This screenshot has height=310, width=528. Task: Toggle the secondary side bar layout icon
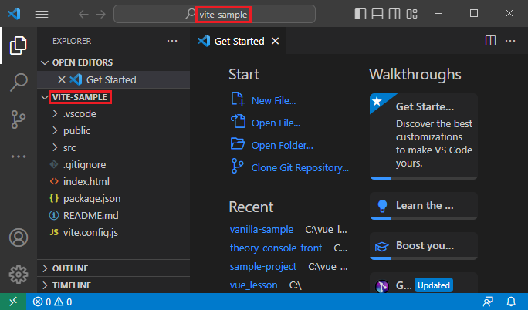pos(394,14)
